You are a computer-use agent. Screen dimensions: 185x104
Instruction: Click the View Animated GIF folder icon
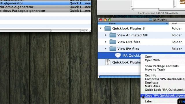[x=113, y=35]
